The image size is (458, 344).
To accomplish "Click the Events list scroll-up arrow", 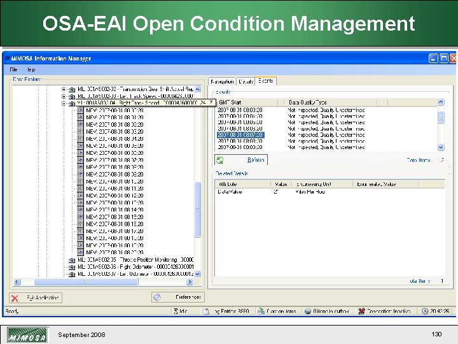I will (x=441, y=102).
